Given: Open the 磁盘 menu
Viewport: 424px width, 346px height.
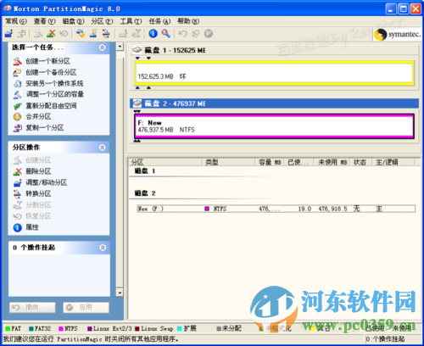Looking at the screenshot, I should 74,21.
